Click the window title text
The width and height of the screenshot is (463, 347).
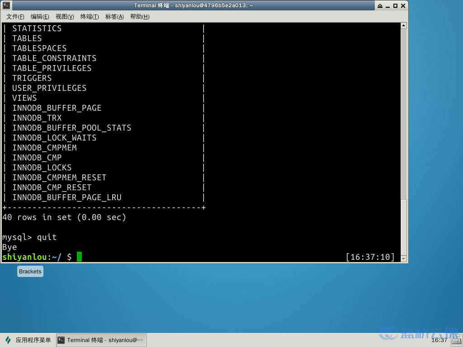(194, 5)
